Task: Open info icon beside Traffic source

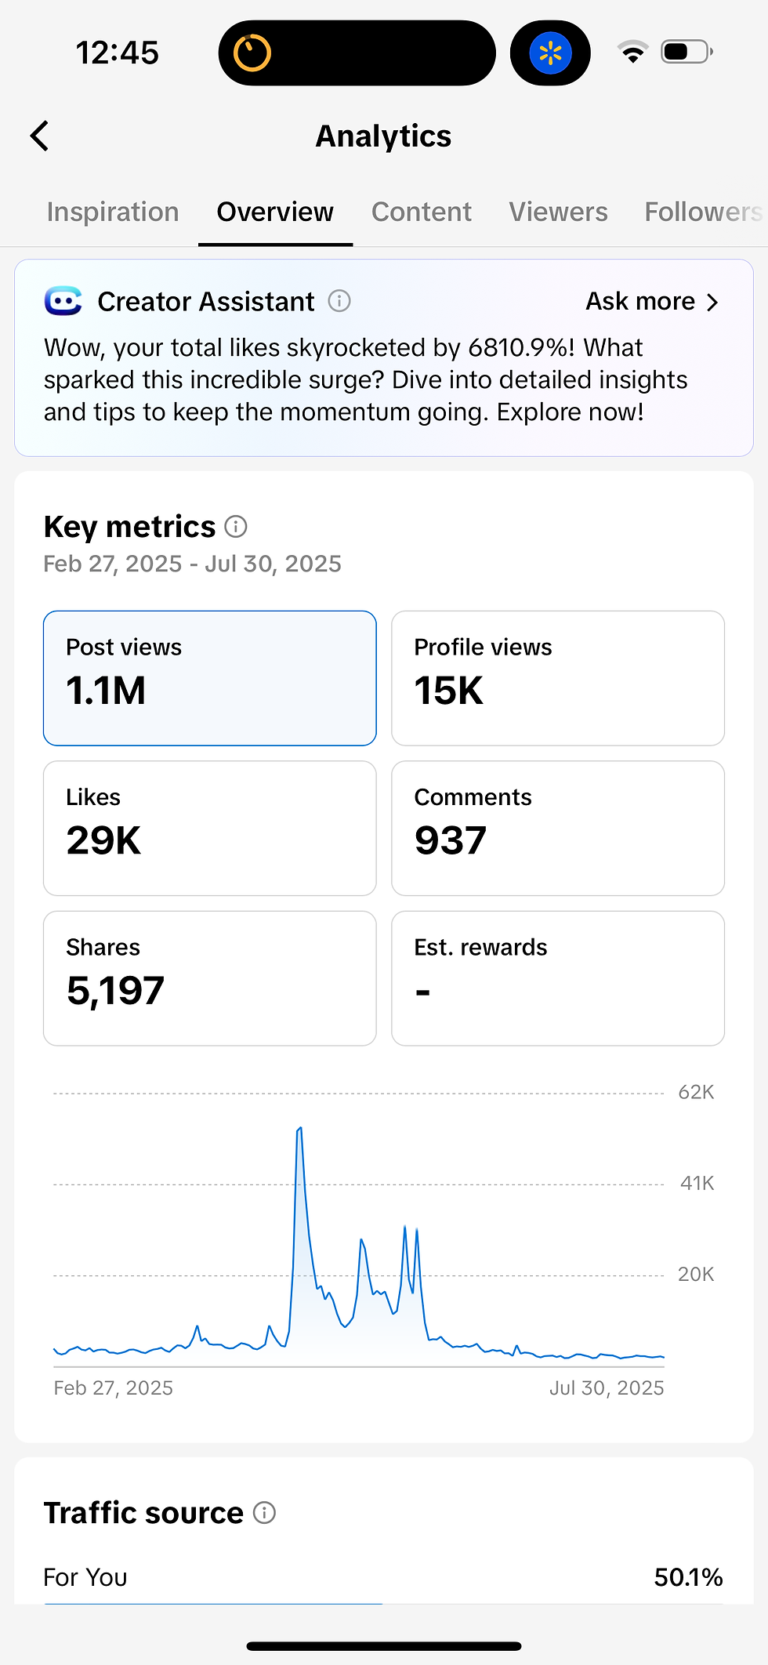Action: (x=265, y=1513)
